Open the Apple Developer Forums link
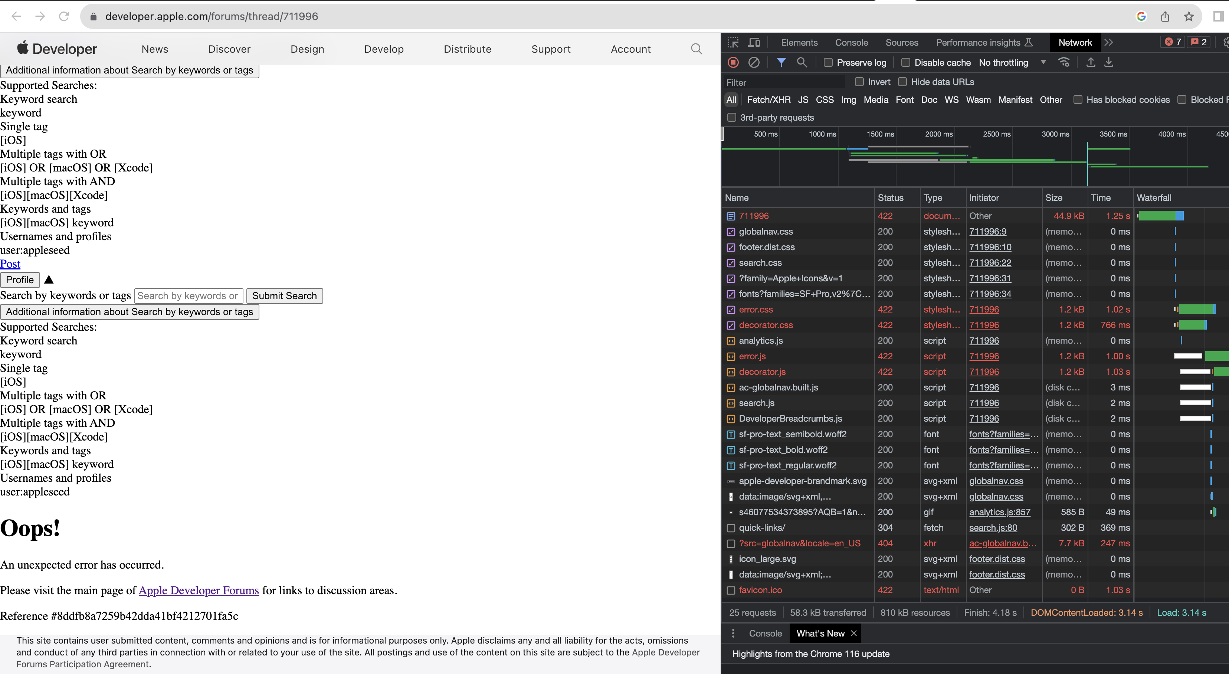 point(199,590)
